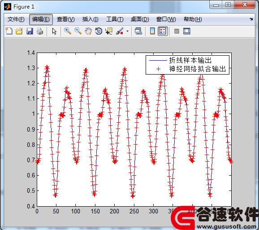Activate the Zoom In magnifier tool

click(68, 31)
